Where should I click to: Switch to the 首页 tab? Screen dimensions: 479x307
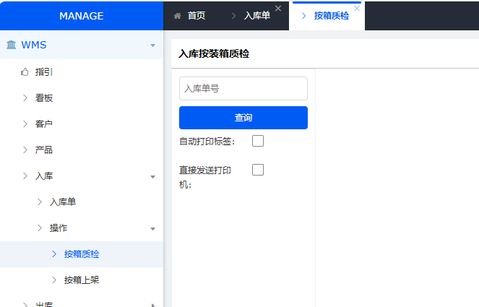pyautogui.click(x=196, y=15)
